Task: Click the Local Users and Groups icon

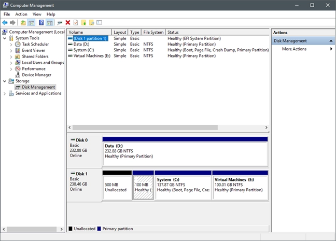Action: point(18,63)
